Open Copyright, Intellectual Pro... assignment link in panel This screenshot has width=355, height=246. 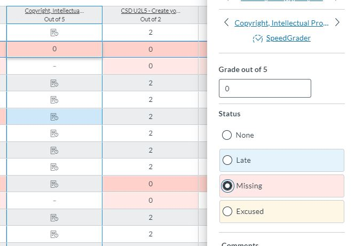tap(281, 23)
